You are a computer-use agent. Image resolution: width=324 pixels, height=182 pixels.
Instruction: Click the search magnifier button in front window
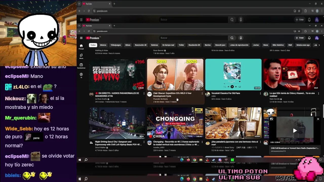232,38
